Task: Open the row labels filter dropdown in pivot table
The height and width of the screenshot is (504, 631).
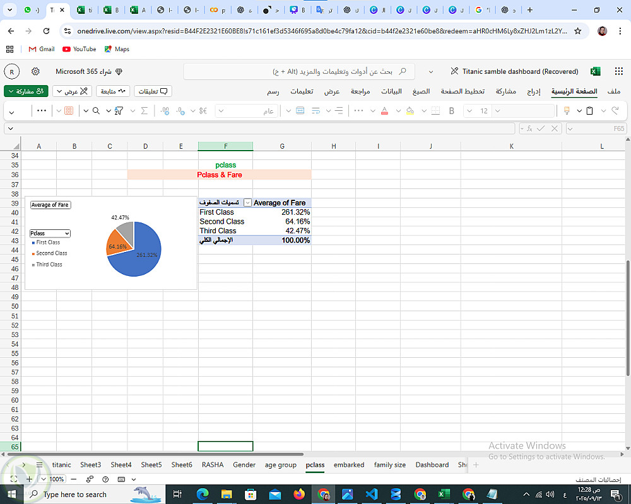Action: (247, 203)
